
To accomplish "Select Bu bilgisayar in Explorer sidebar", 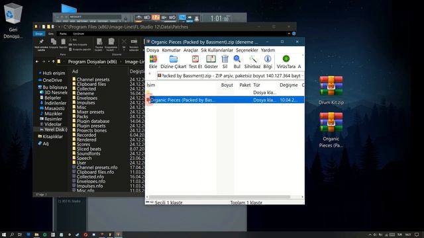I will tap(54, 87).
